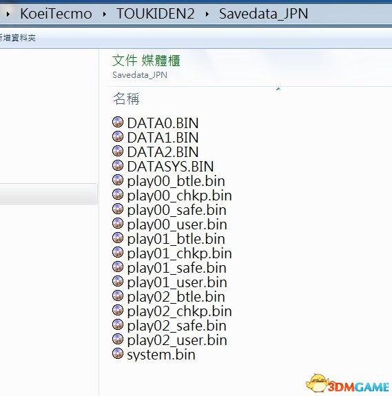Select the file name play02_btle.bin

[176, 297]
